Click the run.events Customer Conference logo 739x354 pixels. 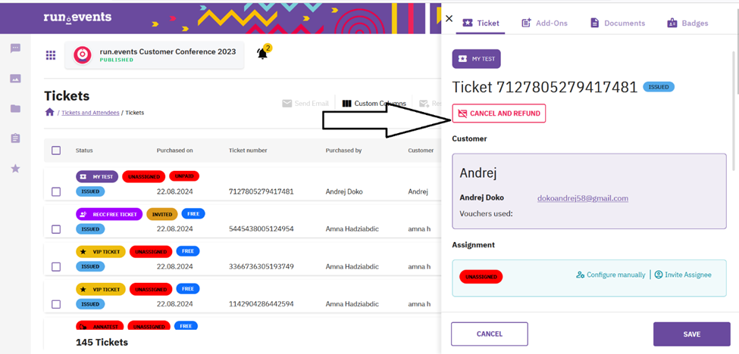pos(82,55)
